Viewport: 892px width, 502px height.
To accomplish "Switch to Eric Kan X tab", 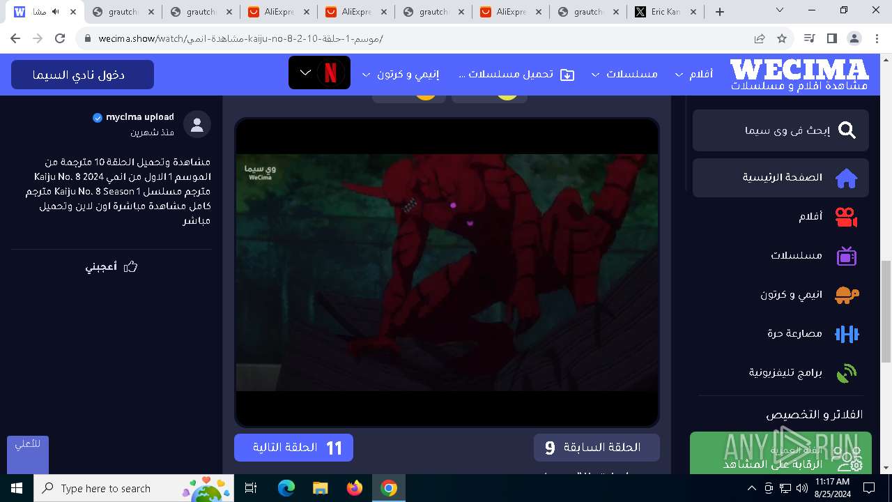I will [664, 12].
